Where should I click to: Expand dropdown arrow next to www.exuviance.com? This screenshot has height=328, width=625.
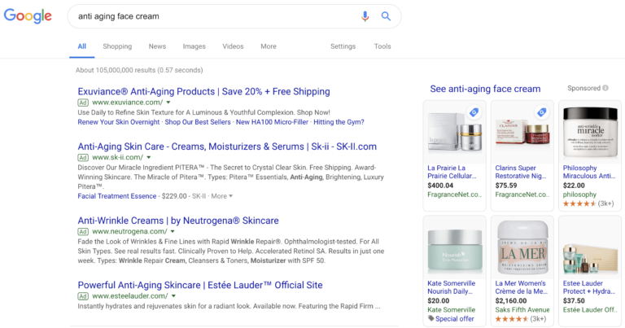tap(168, 103)
